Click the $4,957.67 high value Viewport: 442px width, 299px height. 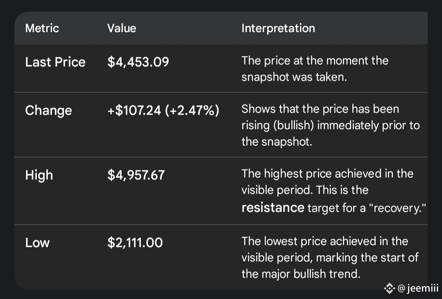click(x=136, y=175)
